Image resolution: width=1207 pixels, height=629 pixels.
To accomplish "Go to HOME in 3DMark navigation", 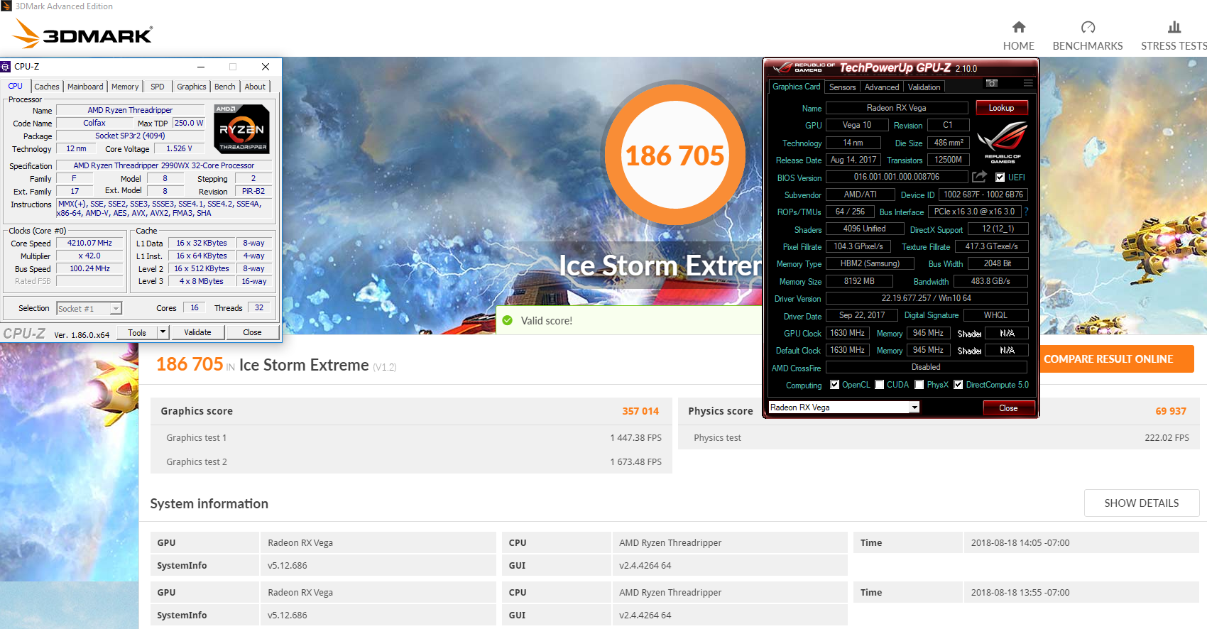I will pos(1019,46).
